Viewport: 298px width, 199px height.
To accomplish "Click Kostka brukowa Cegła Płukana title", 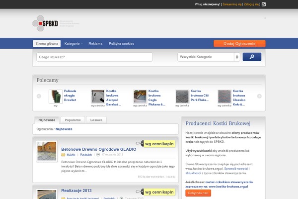I will click(x=157, y=98).
